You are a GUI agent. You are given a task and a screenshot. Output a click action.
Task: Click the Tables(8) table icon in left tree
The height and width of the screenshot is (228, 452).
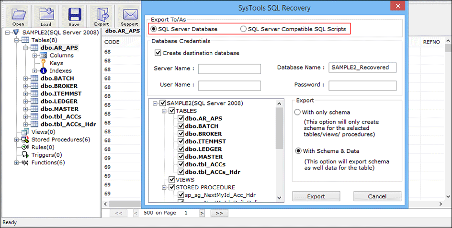coord(25,40)
